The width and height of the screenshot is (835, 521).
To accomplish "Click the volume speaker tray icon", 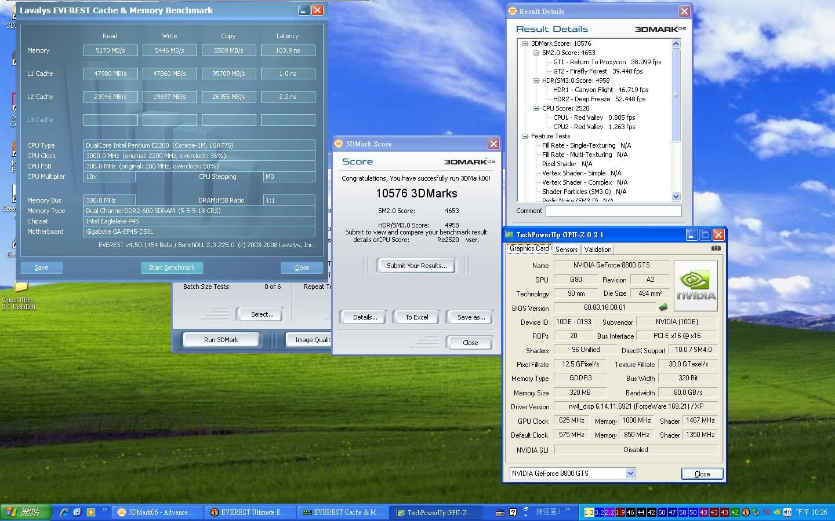I will (787, 512).
